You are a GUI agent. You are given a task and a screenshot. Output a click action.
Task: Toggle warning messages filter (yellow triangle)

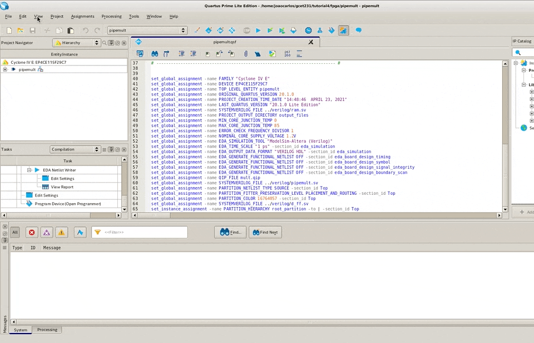click(x=62, y=232)
